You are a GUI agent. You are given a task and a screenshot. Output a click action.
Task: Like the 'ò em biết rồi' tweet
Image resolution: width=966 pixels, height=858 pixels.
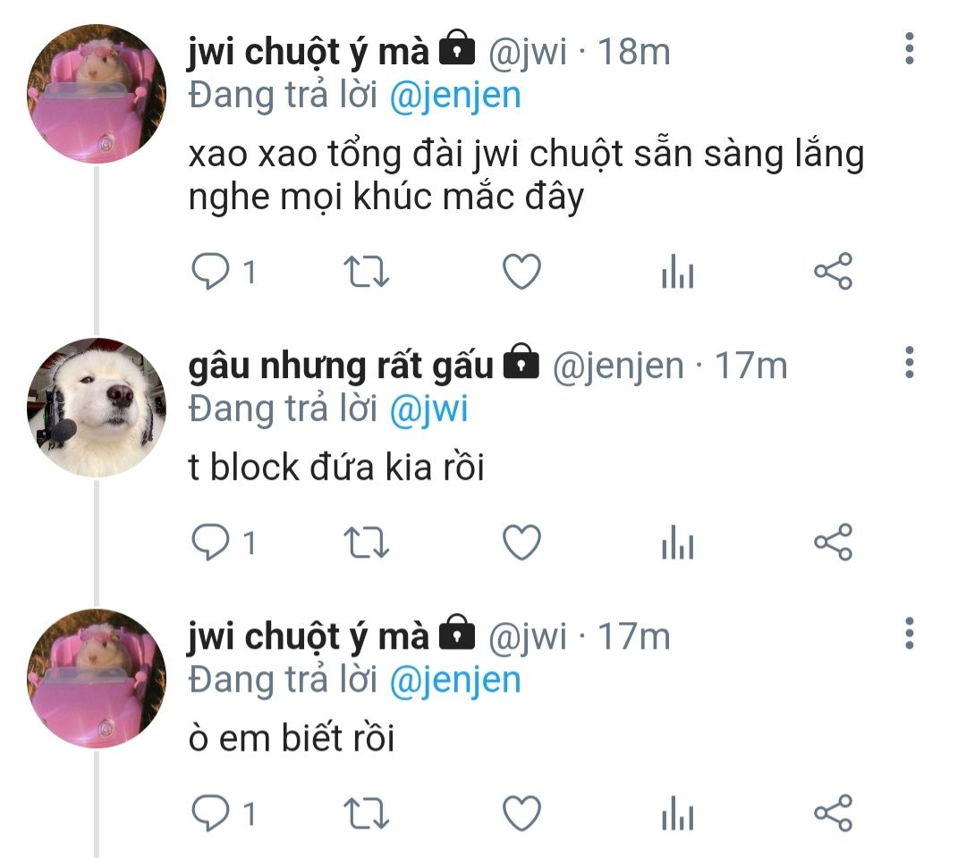(x=521, y=813)
